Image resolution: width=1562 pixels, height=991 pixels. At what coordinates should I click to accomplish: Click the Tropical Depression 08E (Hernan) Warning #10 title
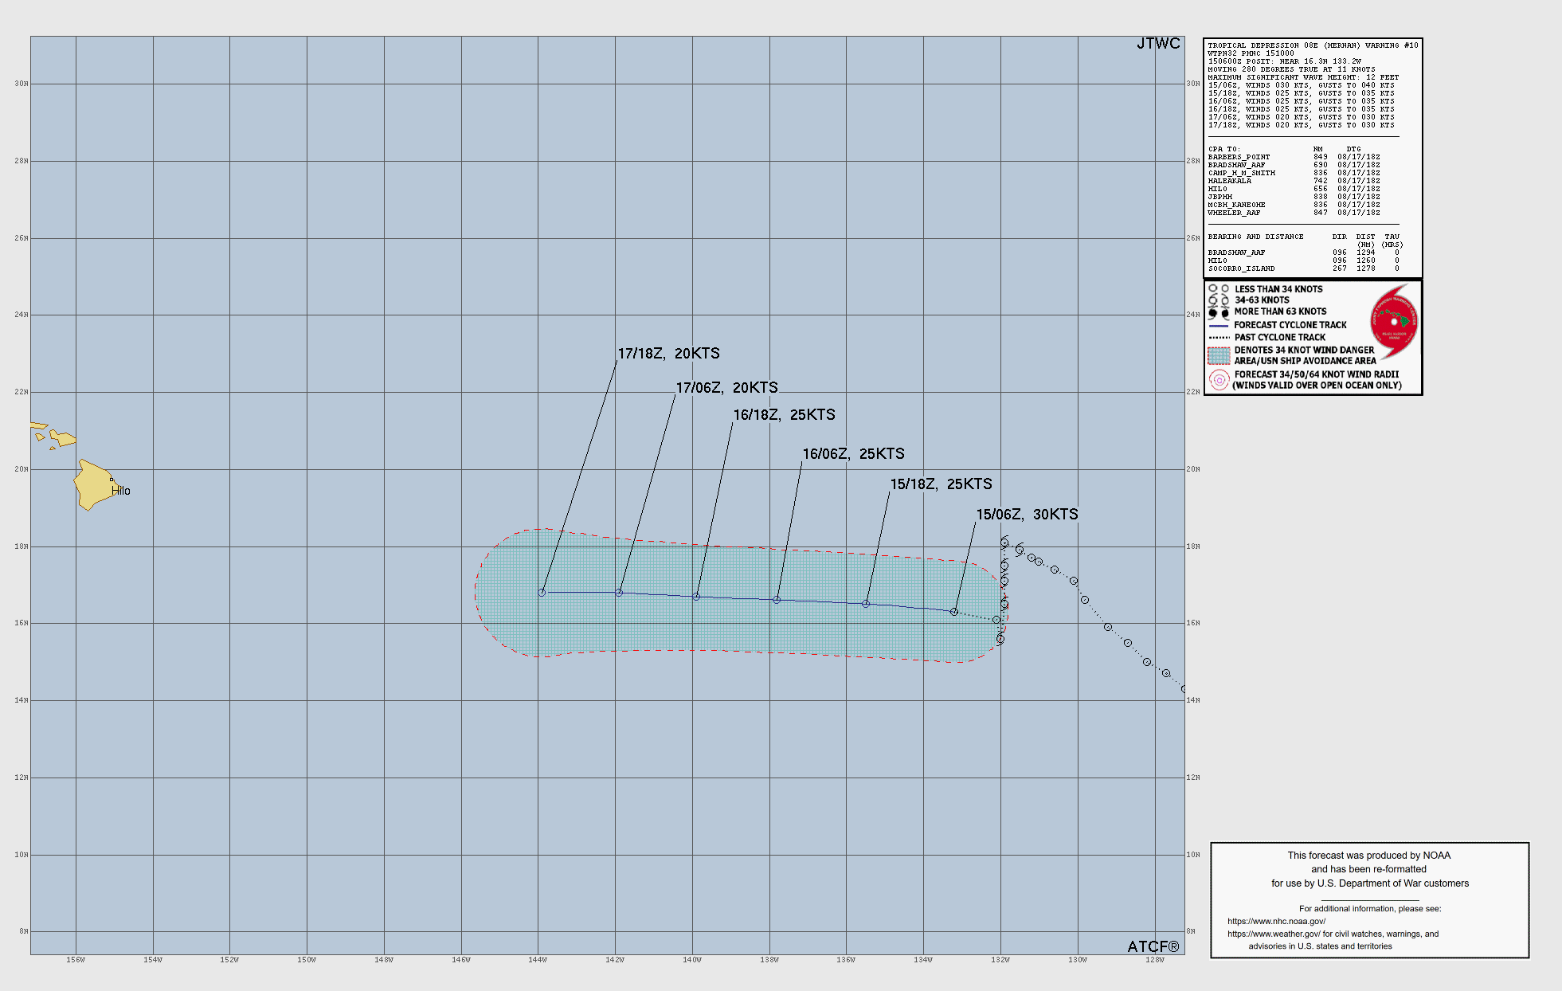pos(1313,45)
